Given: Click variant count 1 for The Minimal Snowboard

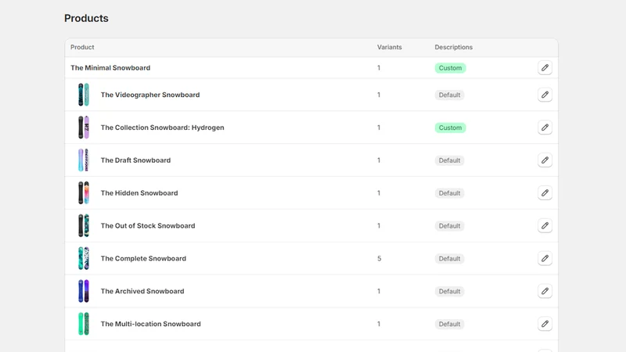Looking at the screenshot, I should pos(379,68).
